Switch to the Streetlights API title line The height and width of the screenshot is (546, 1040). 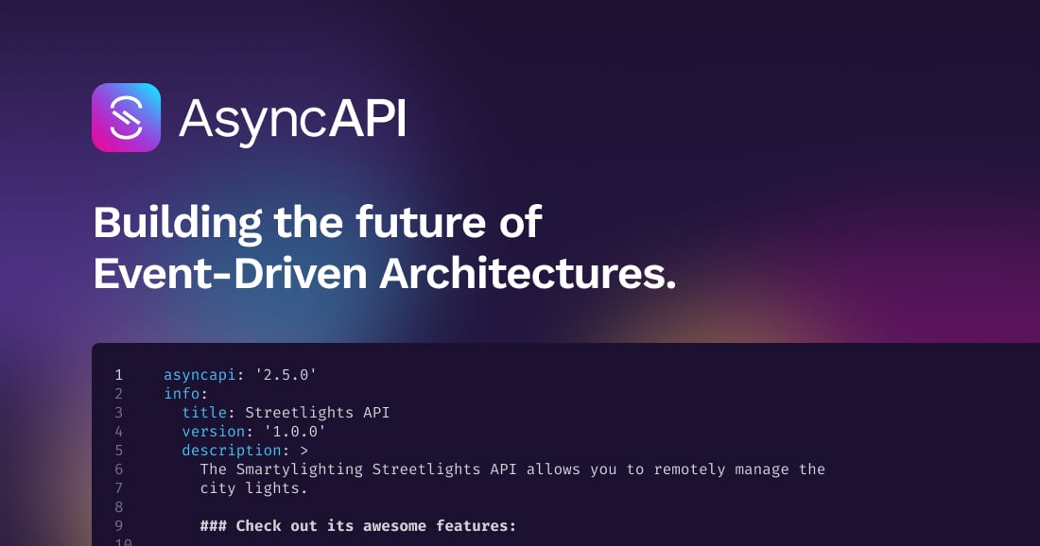point(286,413)
